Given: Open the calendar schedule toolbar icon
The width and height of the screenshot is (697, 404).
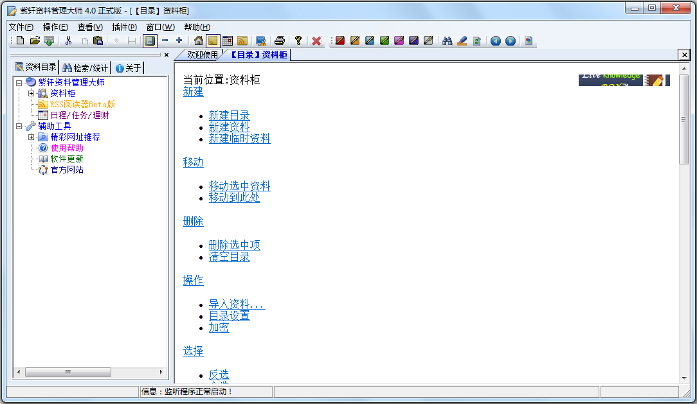Looking at the screenshot, I should [x=228, y=41].
